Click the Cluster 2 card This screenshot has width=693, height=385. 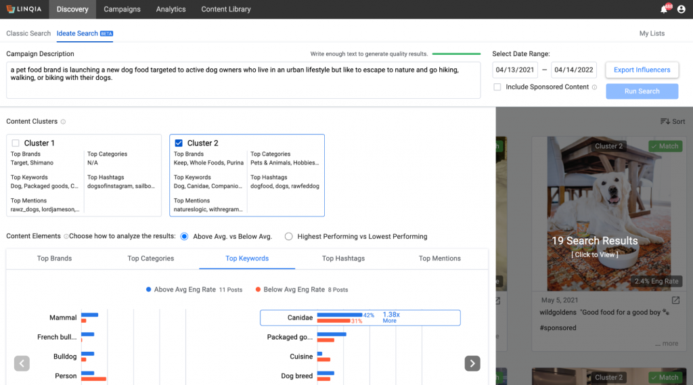tap(247, 175)
